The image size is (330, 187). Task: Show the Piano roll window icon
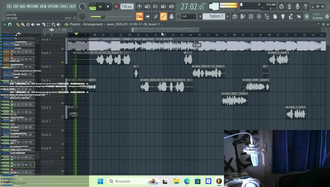(x=243, y=17)
